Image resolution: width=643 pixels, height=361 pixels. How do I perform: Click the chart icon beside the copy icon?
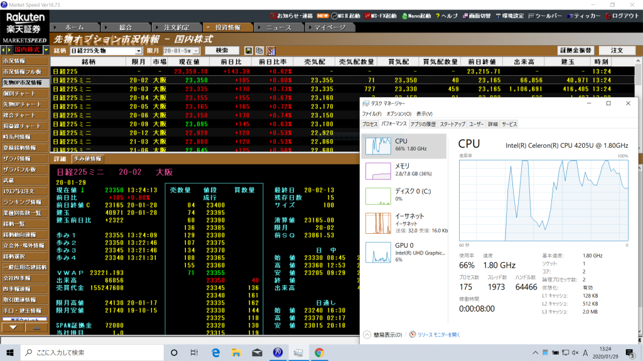click(x=271, y=51)
